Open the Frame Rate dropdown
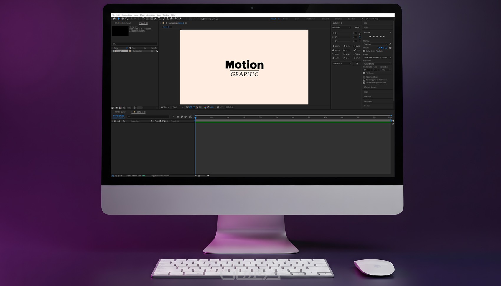 pyautogui.click(x=368, y=70)
